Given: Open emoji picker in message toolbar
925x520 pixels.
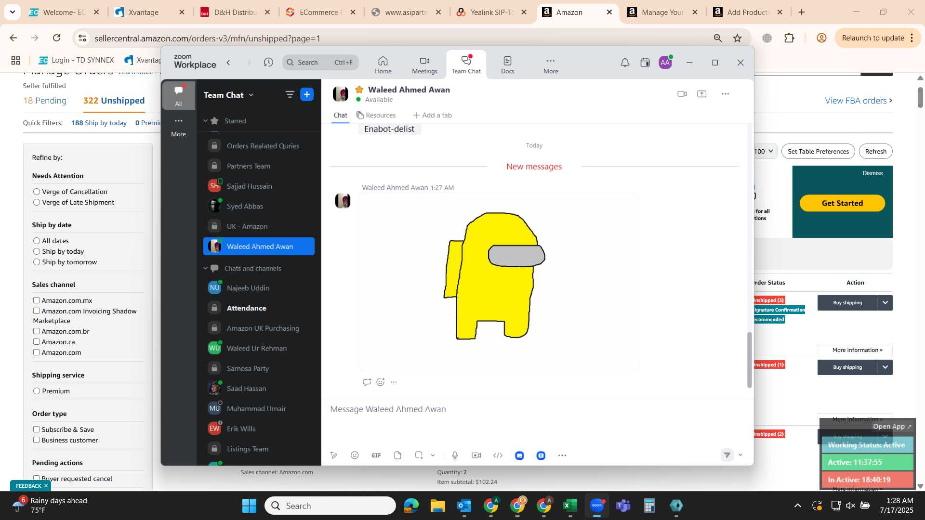Looking at the screenshot, I should (355, 455).
